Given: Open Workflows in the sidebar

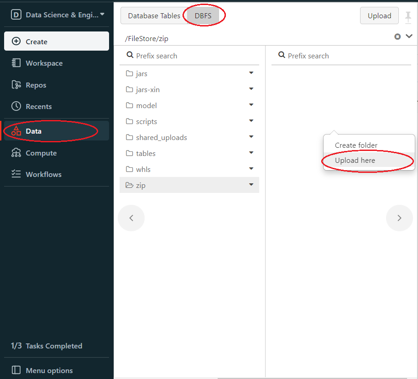Looking at the screenshot, I should (x=43, y=174).
